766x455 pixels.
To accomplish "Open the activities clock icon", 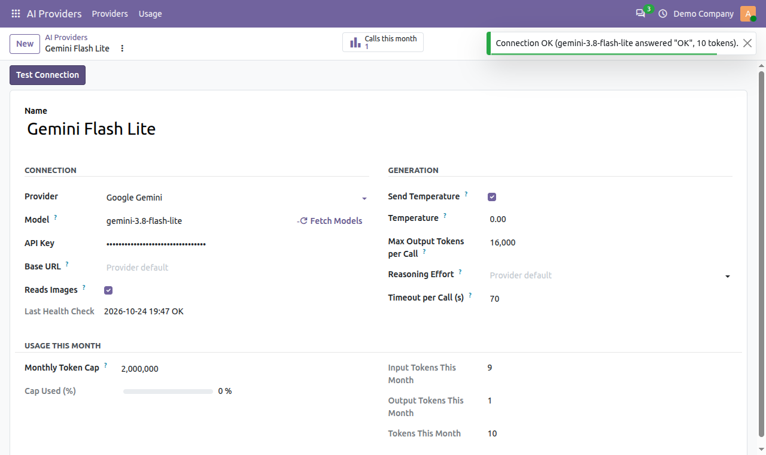I will [x=663, y=14].
